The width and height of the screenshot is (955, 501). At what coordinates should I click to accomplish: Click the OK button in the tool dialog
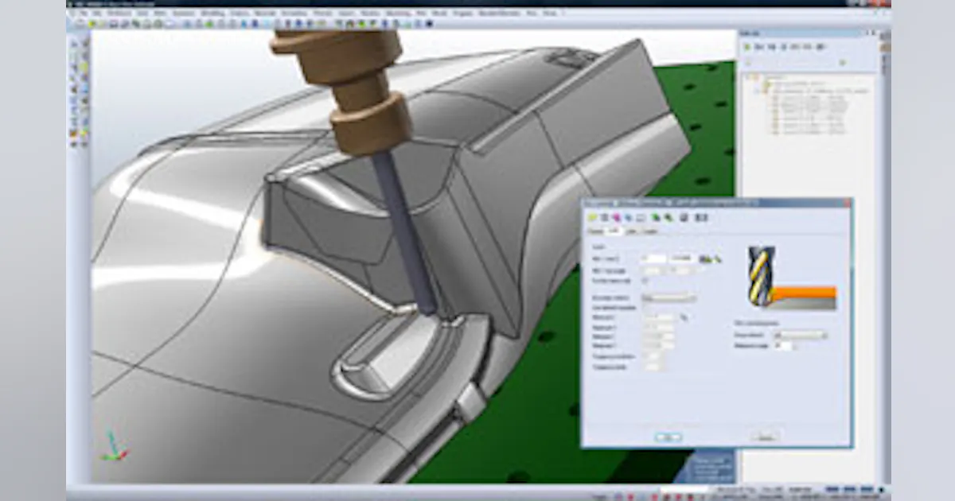pos(668,437)
